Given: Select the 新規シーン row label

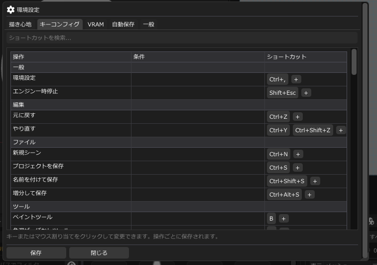Looking at the screenshot, I should point(27,153).
